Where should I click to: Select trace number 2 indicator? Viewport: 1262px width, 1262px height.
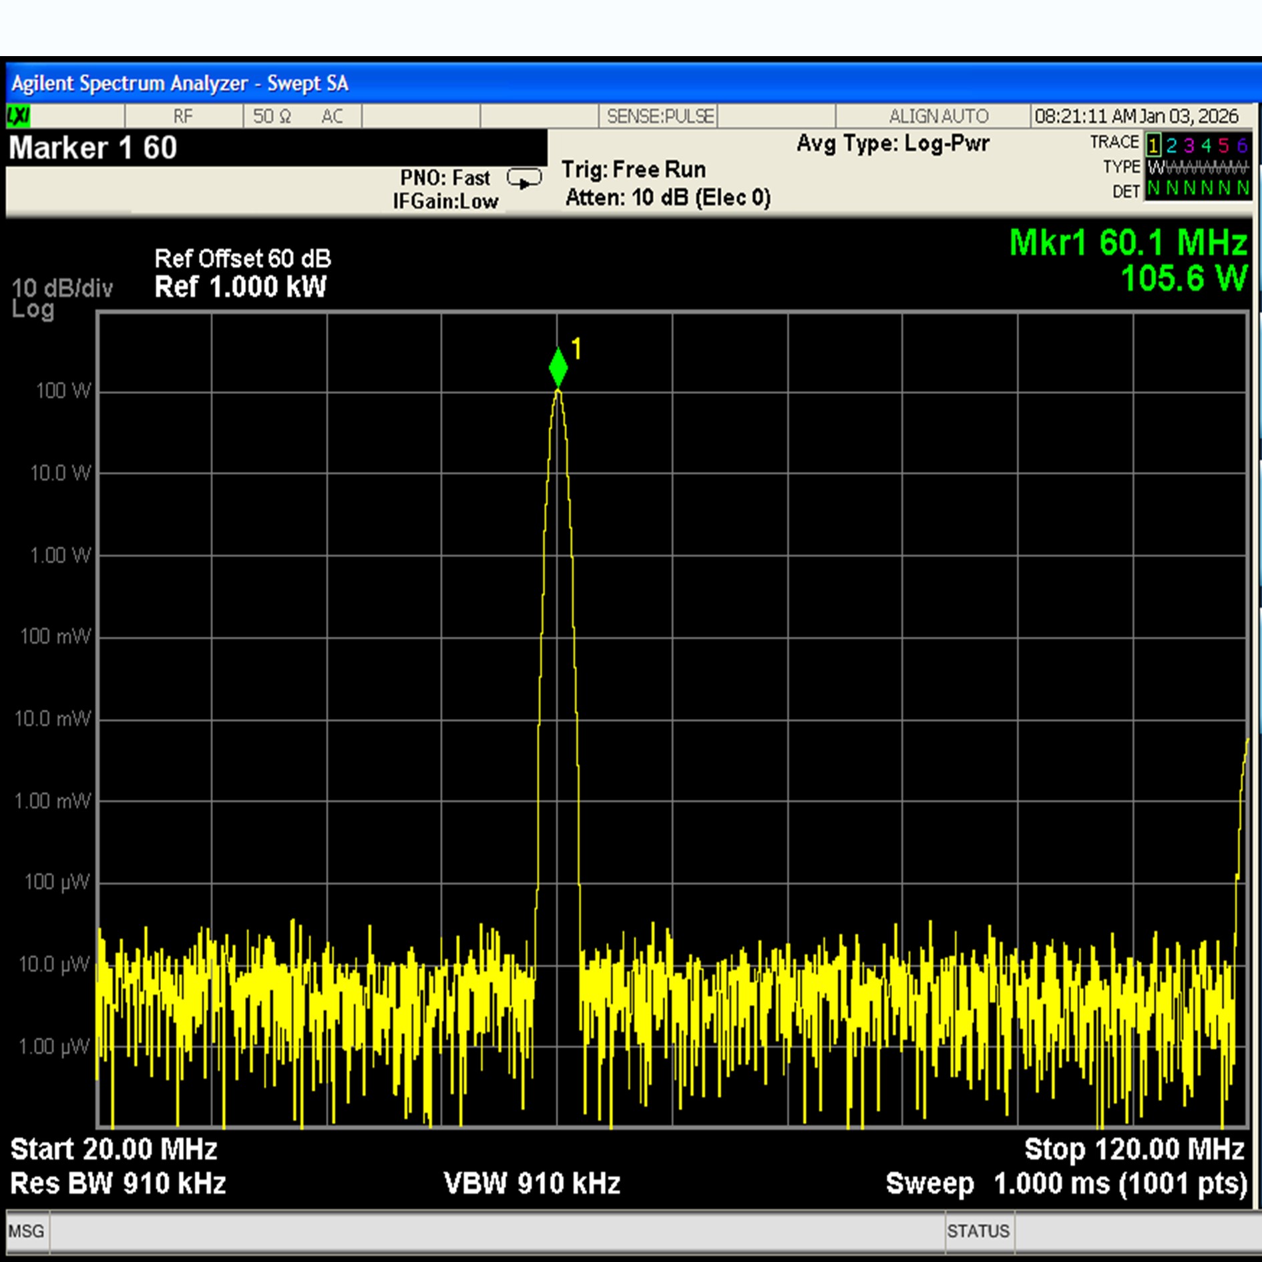click(x=1171, y=145)
